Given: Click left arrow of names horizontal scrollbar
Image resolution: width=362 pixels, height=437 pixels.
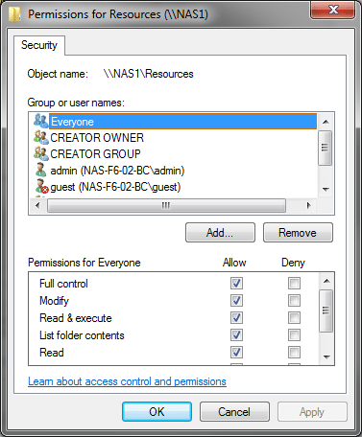Looking at the screenshot, I should tap(37, 205).
